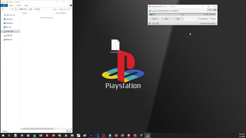This screenshot has height=138, width=246.
Task: Switch Explorer to details view icon
Action: click(68, 131)
